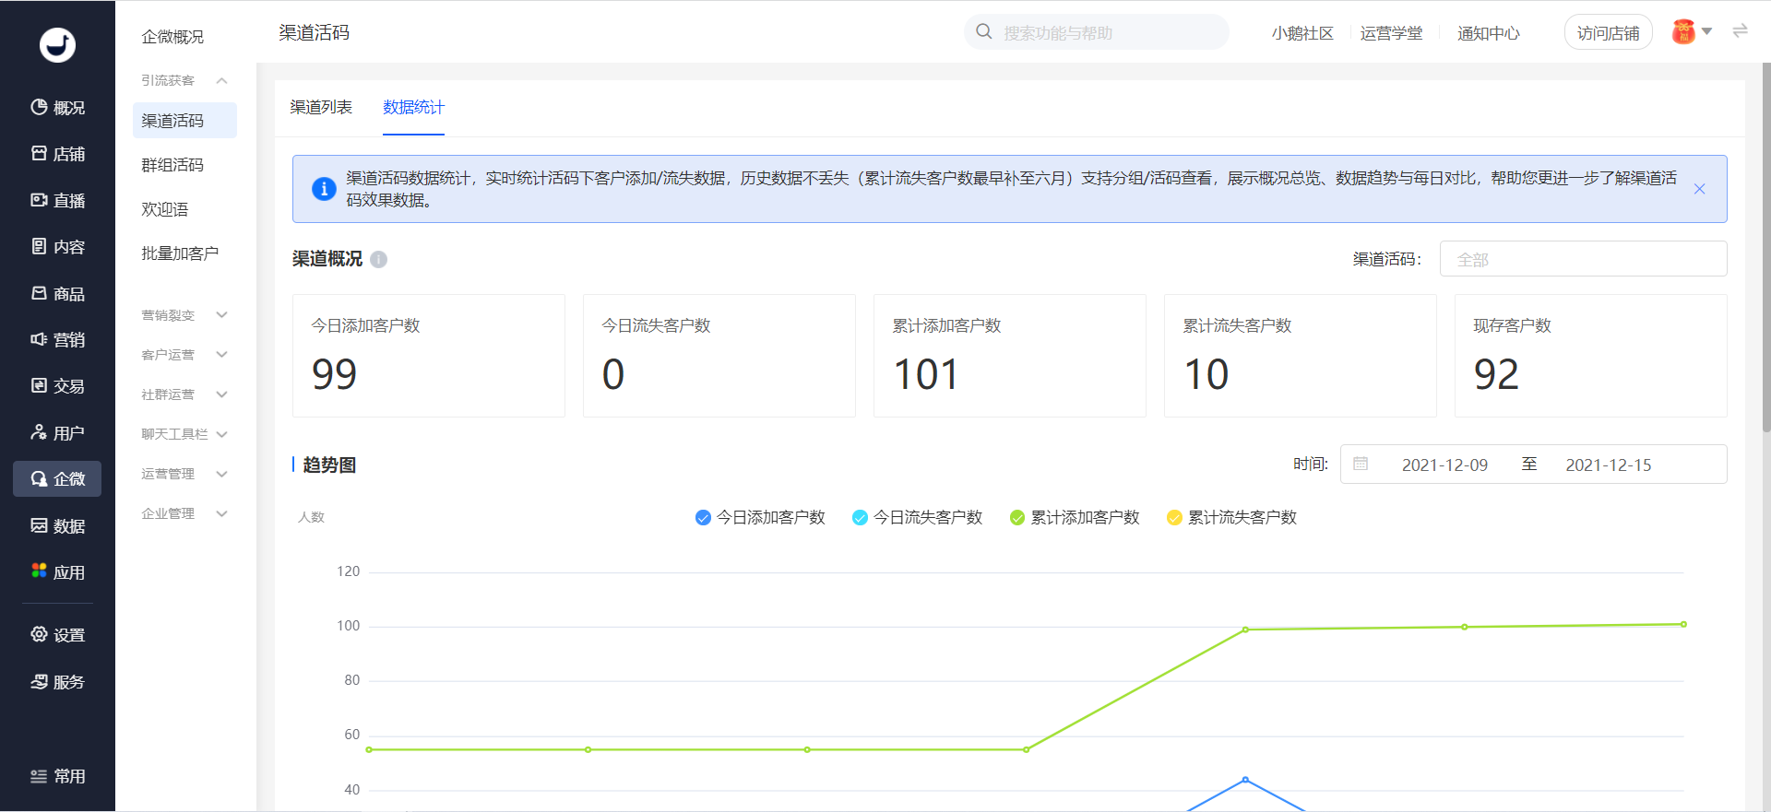The height and width of the screenshot is (812, 1771).
Task: Expand the 聊天工具栏 menu group
Action: click(x=184, y=434)
